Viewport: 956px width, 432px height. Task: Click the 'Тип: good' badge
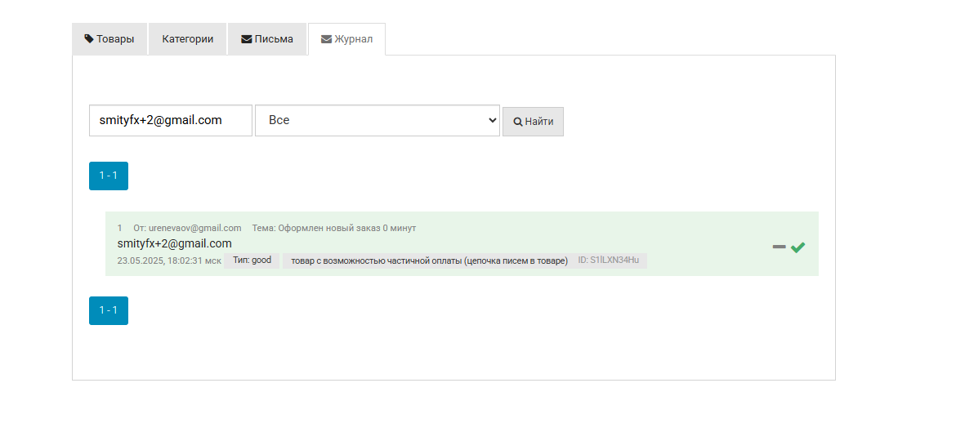coord(252,261)
